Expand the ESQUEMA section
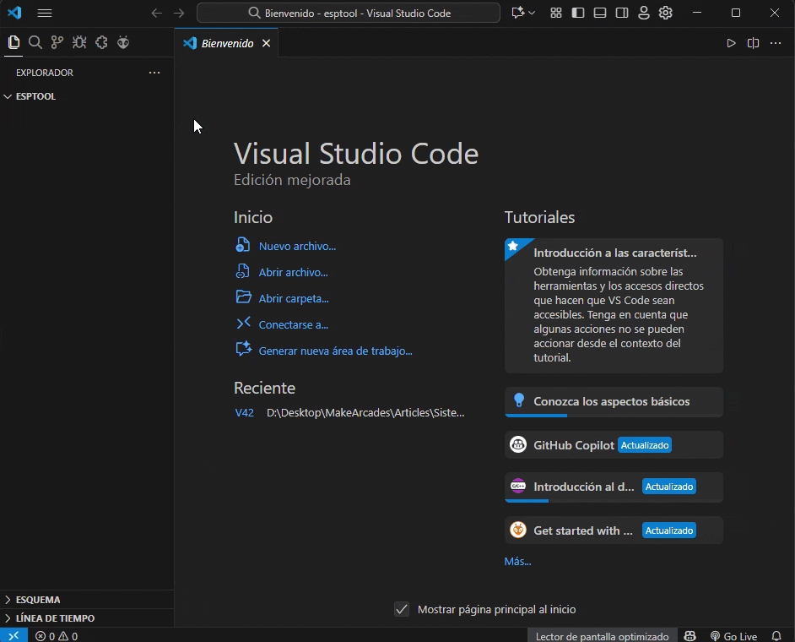The image size is (795, 642). coord(37,600)
